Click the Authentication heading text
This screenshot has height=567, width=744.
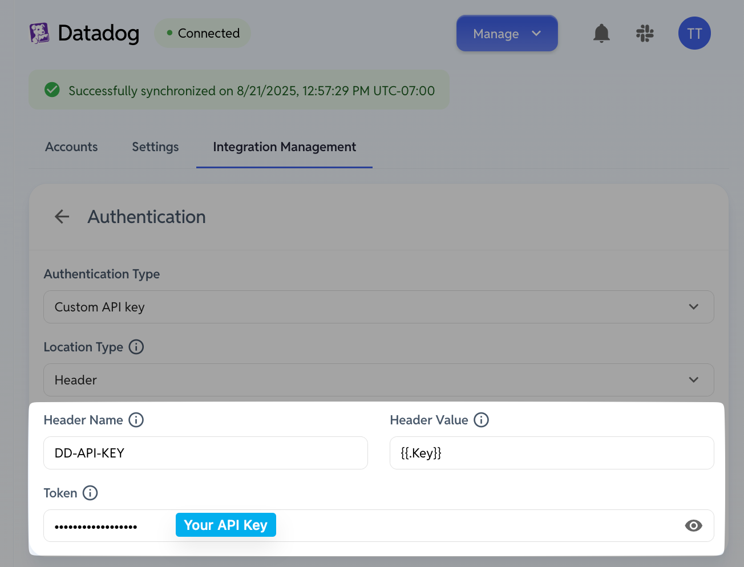[x=147, y=217]
